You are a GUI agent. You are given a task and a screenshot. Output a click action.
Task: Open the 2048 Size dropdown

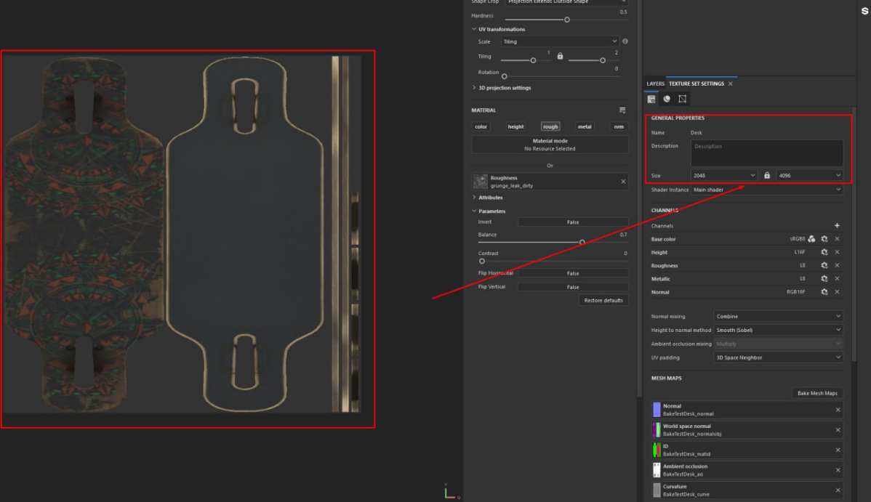(724, 176)
